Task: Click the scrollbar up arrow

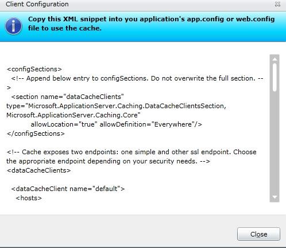Action: click(x=275, y=59)
